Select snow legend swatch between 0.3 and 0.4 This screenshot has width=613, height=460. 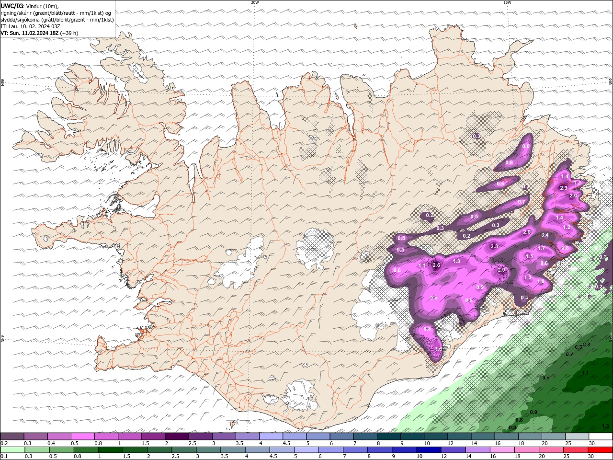35,437
